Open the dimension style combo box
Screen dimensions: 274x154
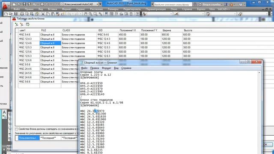[x=192, y=14]
